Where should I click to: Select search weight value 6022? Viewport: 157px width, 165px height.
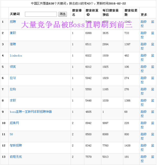click(88, 56)
